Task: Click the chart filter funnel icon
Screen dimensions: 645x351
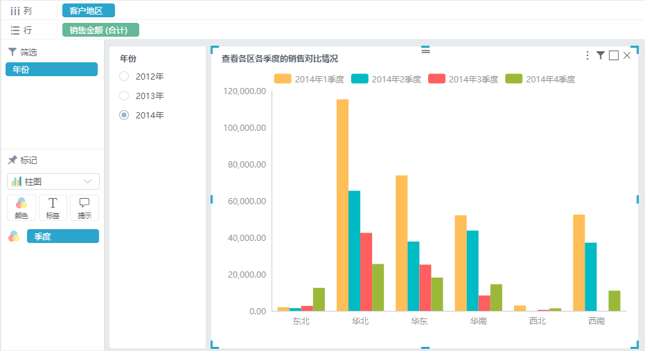Action: 601,55
